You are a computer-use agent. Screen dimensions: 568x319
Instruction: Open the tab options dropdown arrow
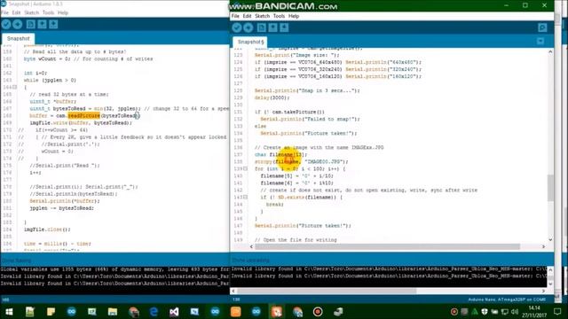point(540,42)
